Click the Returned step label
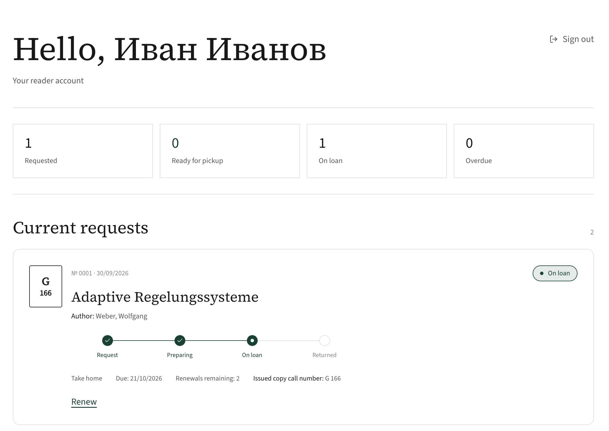The height and width of the screenshot is (431, 609). coord(324,355)
